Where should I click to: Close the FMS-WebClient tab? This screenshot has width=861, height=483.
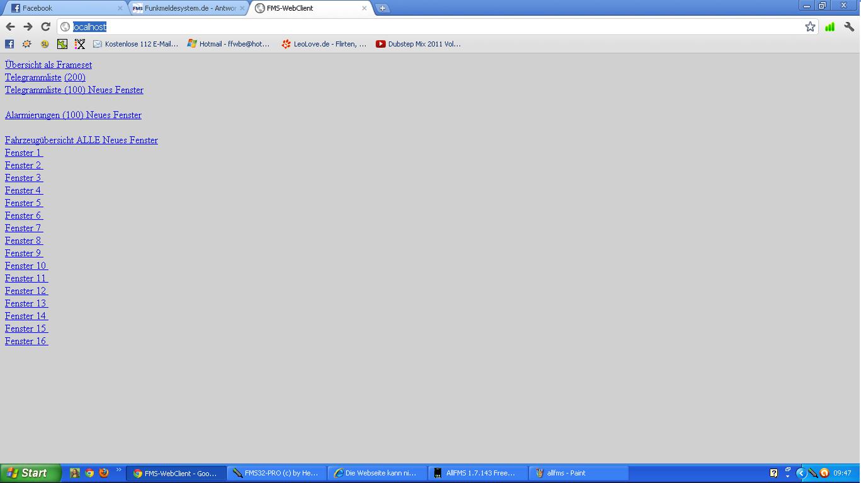pos(364,8)
